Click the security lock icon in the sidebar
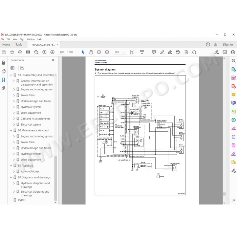 (x=3, y=63)
